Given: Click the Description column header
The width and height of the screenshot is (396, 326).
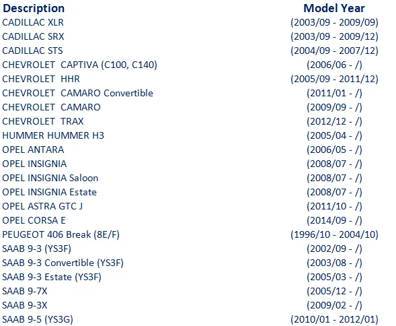Looking at the screenshot, I should [x=34, y=8].
